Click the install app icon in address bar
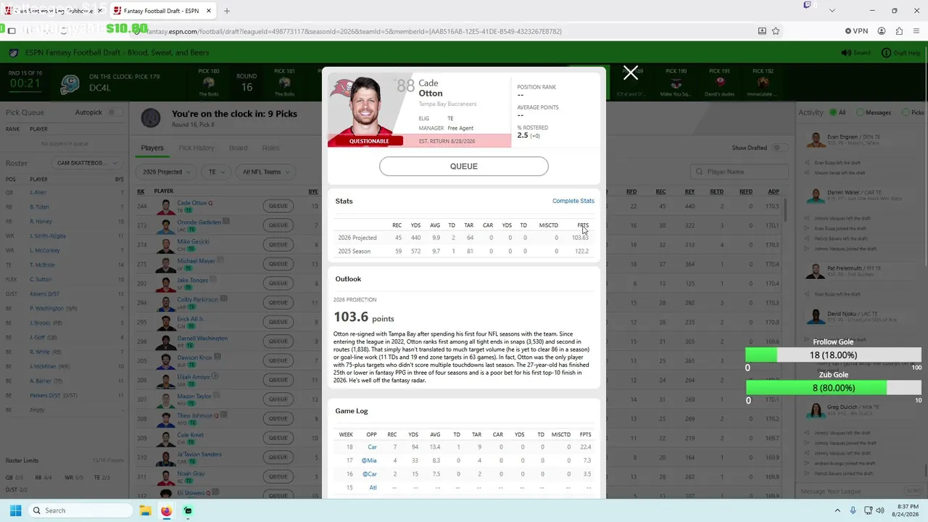 [762, 31]
